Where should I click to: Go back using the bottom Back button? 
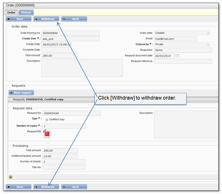(74, 187)
